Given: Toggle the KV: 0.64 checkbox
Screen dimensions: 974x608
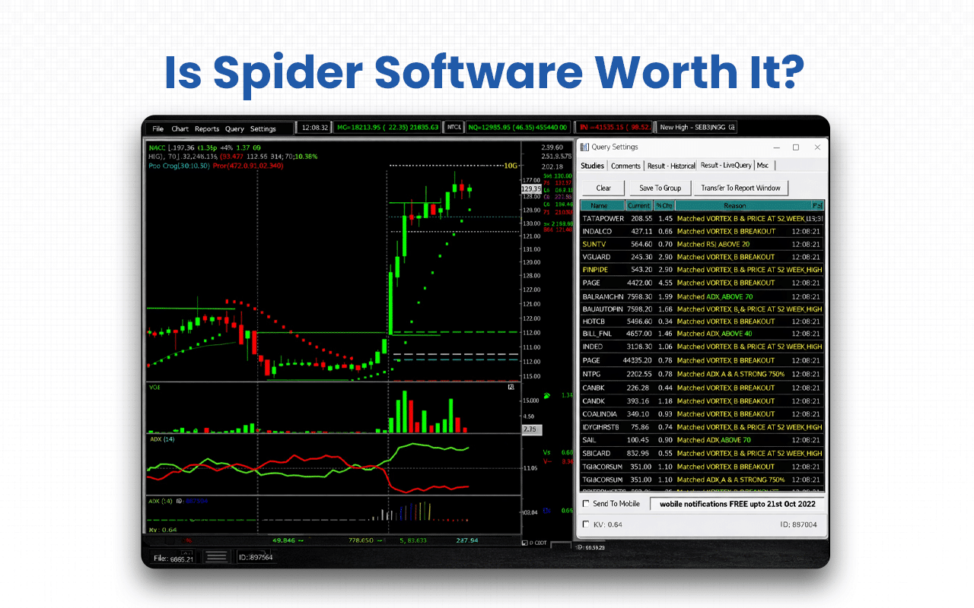Looking at the screenshot, I should [586, 524].
